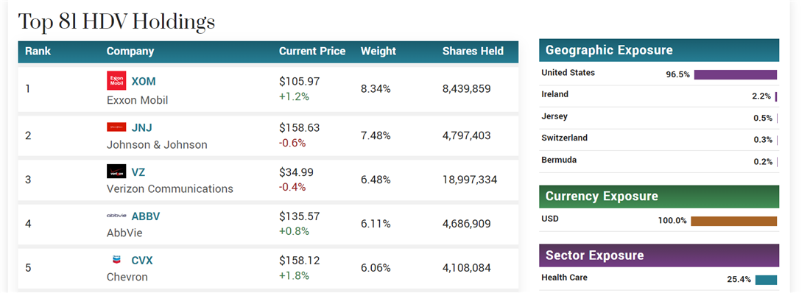Click the -0.6% change for JNJ
810x293 pixels.
point(292,143)
